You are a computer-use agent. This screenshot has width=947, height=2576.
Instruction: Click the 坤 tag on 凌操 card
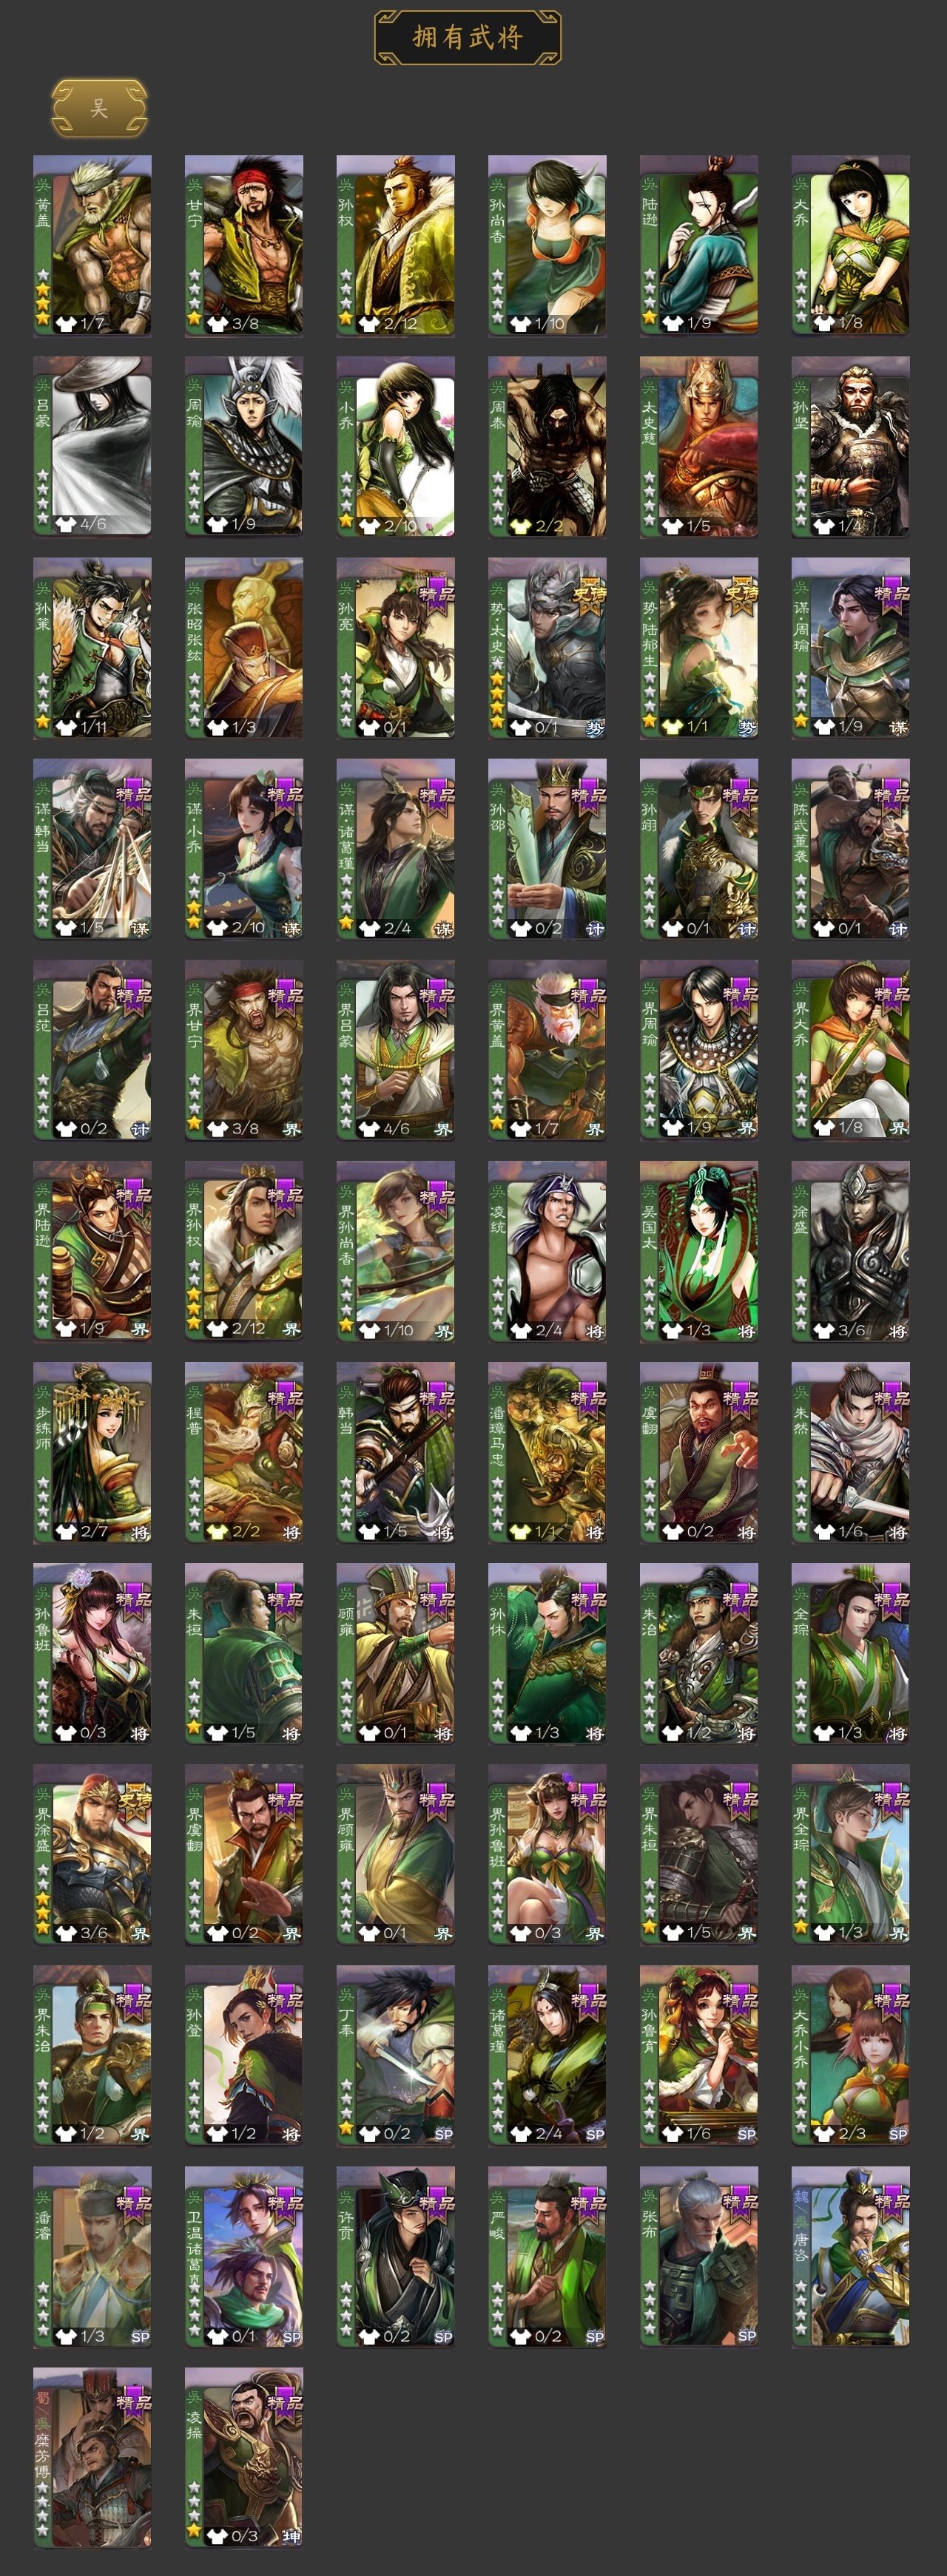click(291, 2536)
